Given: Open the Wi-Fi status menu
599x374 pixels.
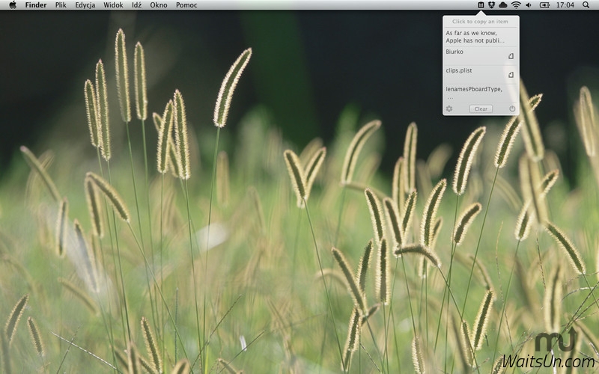Looking at the screenshot, I should pyautogui.click(x=516, y=5).
